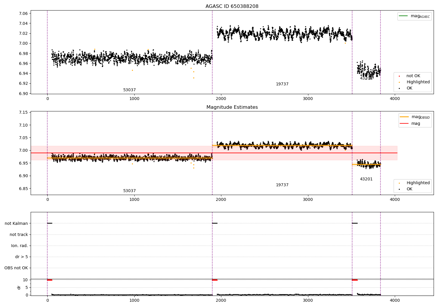Select the mag OBSID legend entry in middle plot

pos(415,117)
